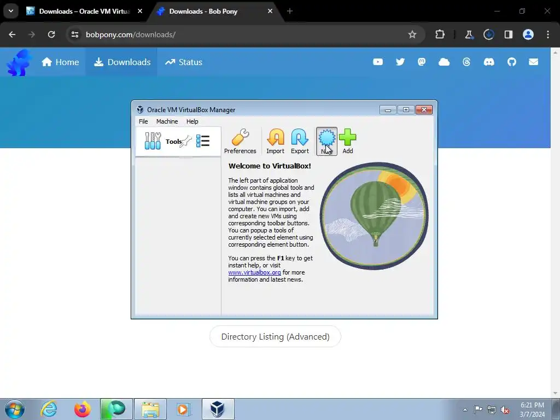Close the Bob Pony browser tab
This screenshot has height=420, width=560.
pos(270,11)
